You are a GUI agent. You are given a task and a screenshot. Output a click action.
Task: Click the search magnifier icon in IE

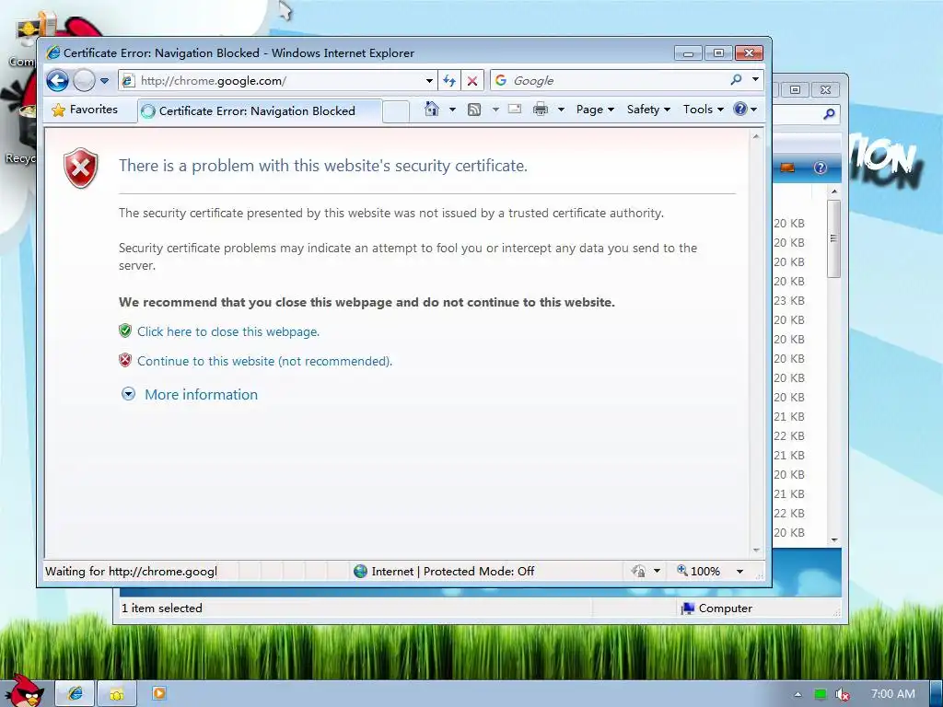tap(736, 79)
